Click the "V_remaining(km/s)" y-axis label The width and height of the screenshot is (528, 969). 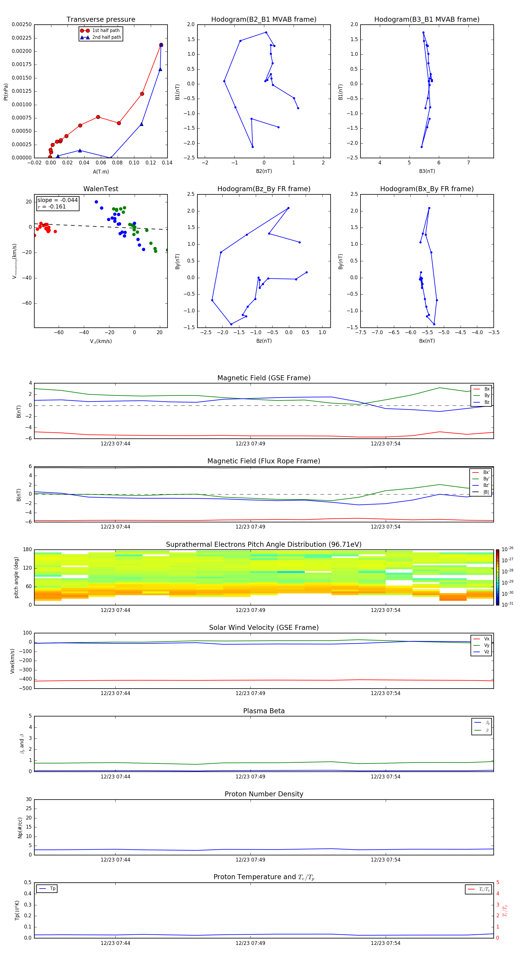(x=15, y=261)
